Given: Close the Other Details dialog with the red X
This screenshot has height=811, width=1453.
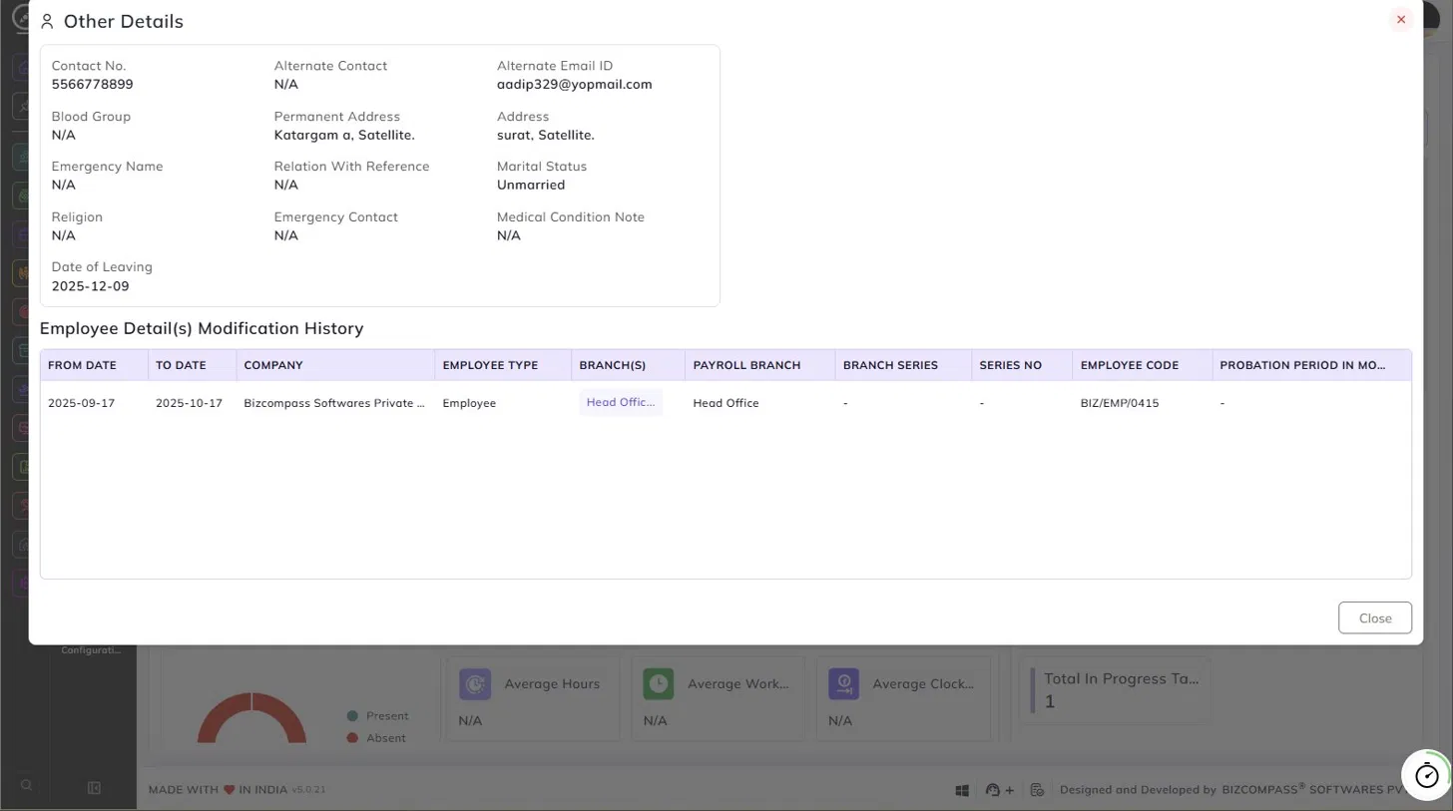Looking at the screenshot, I should point(1401,20).
